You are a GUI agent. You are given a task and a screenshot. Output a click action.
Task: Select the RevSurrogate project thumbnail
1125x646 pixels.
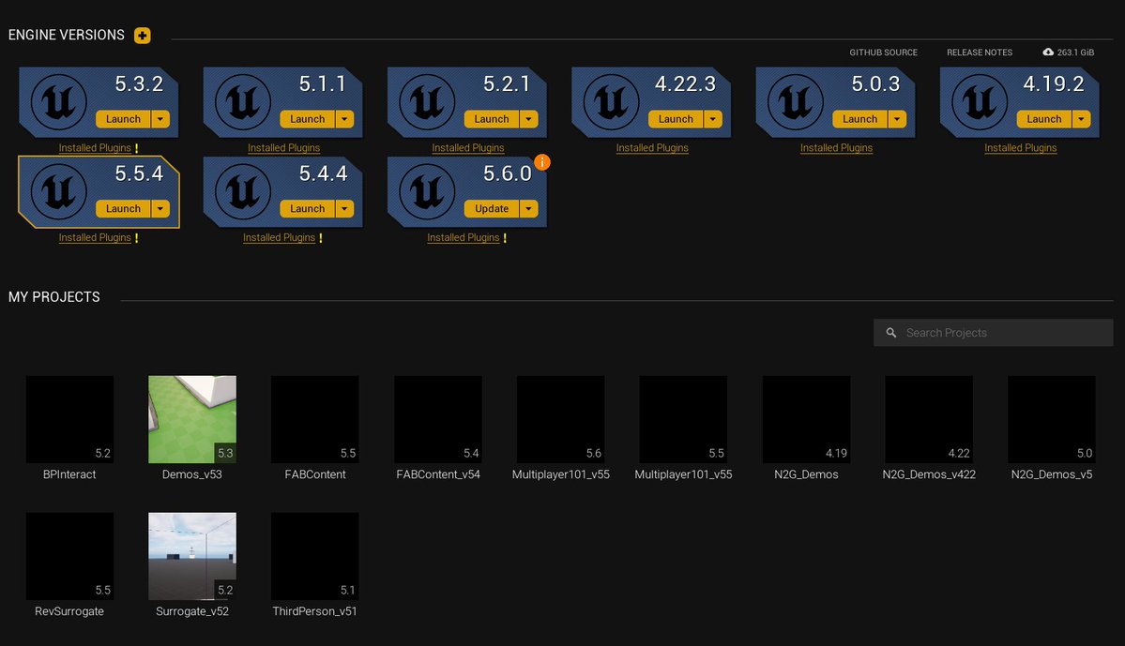tap(69, 556)
